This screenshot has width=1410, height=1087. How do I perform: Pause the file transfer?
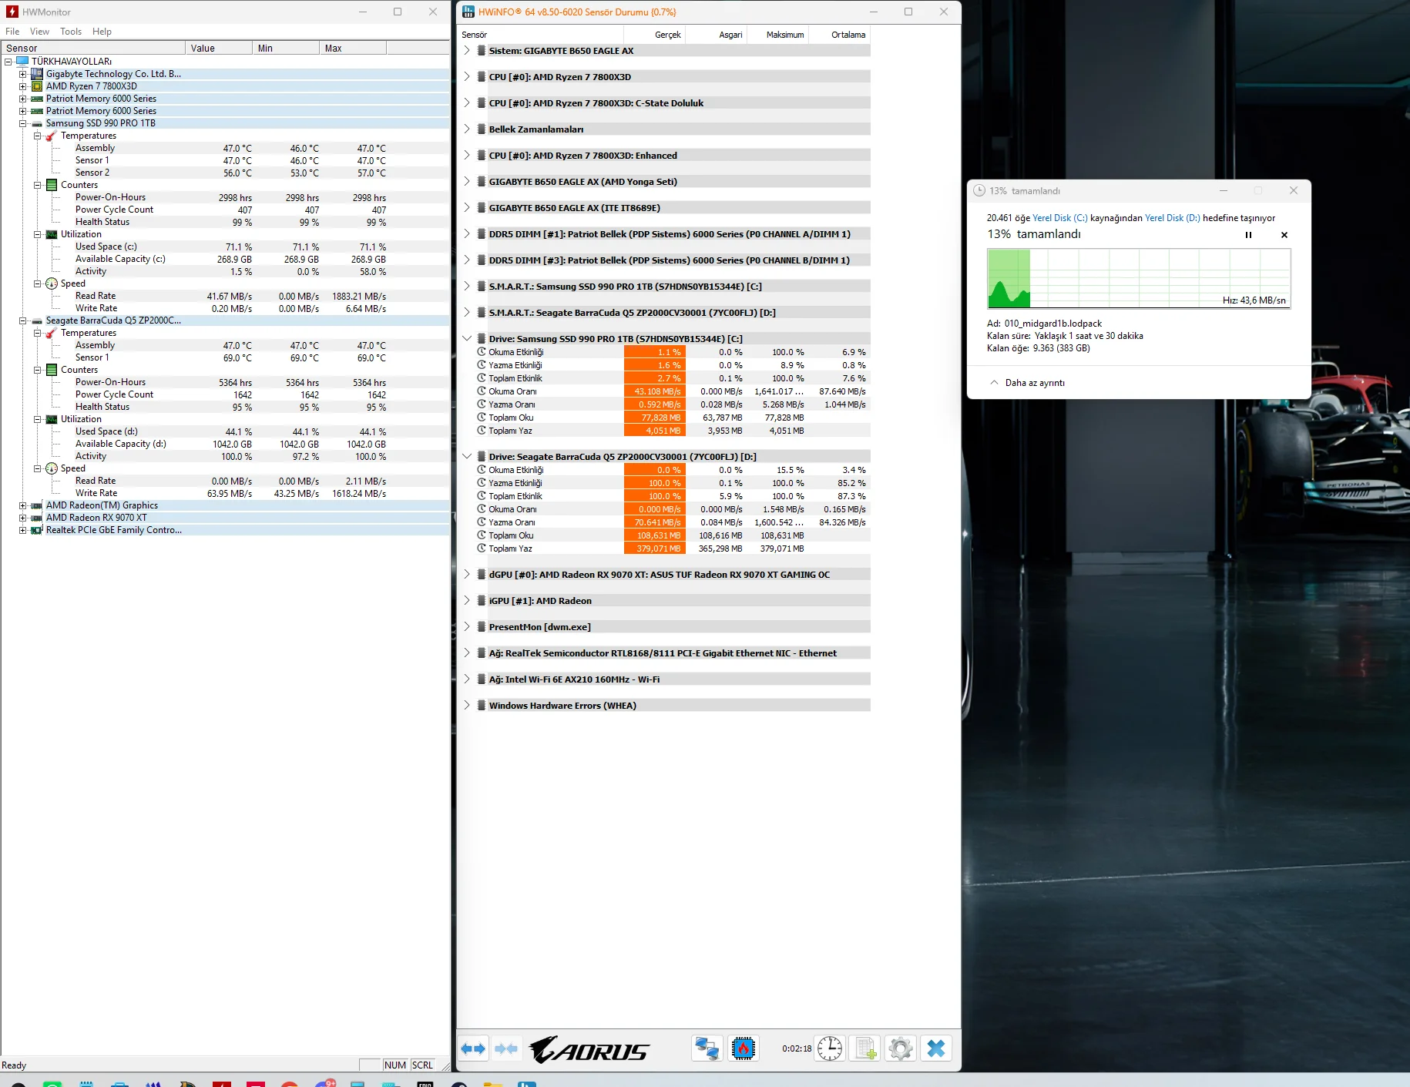point(1248,235)
